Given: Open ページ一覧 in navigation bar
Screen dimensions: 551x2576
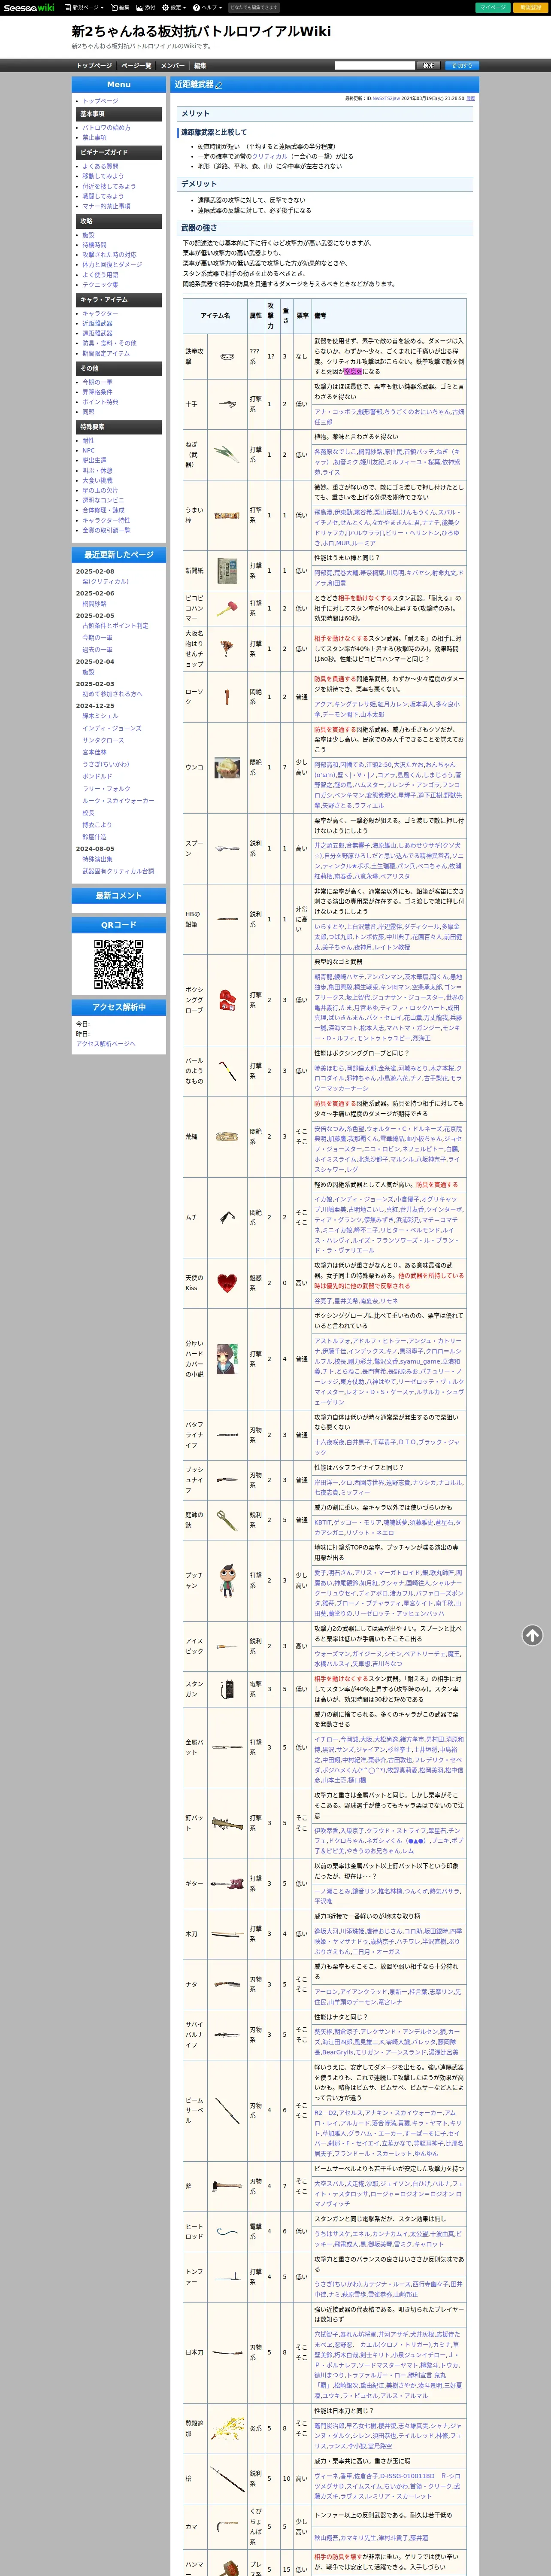Looking at the screenshot, I should click(x=136, y=66).
